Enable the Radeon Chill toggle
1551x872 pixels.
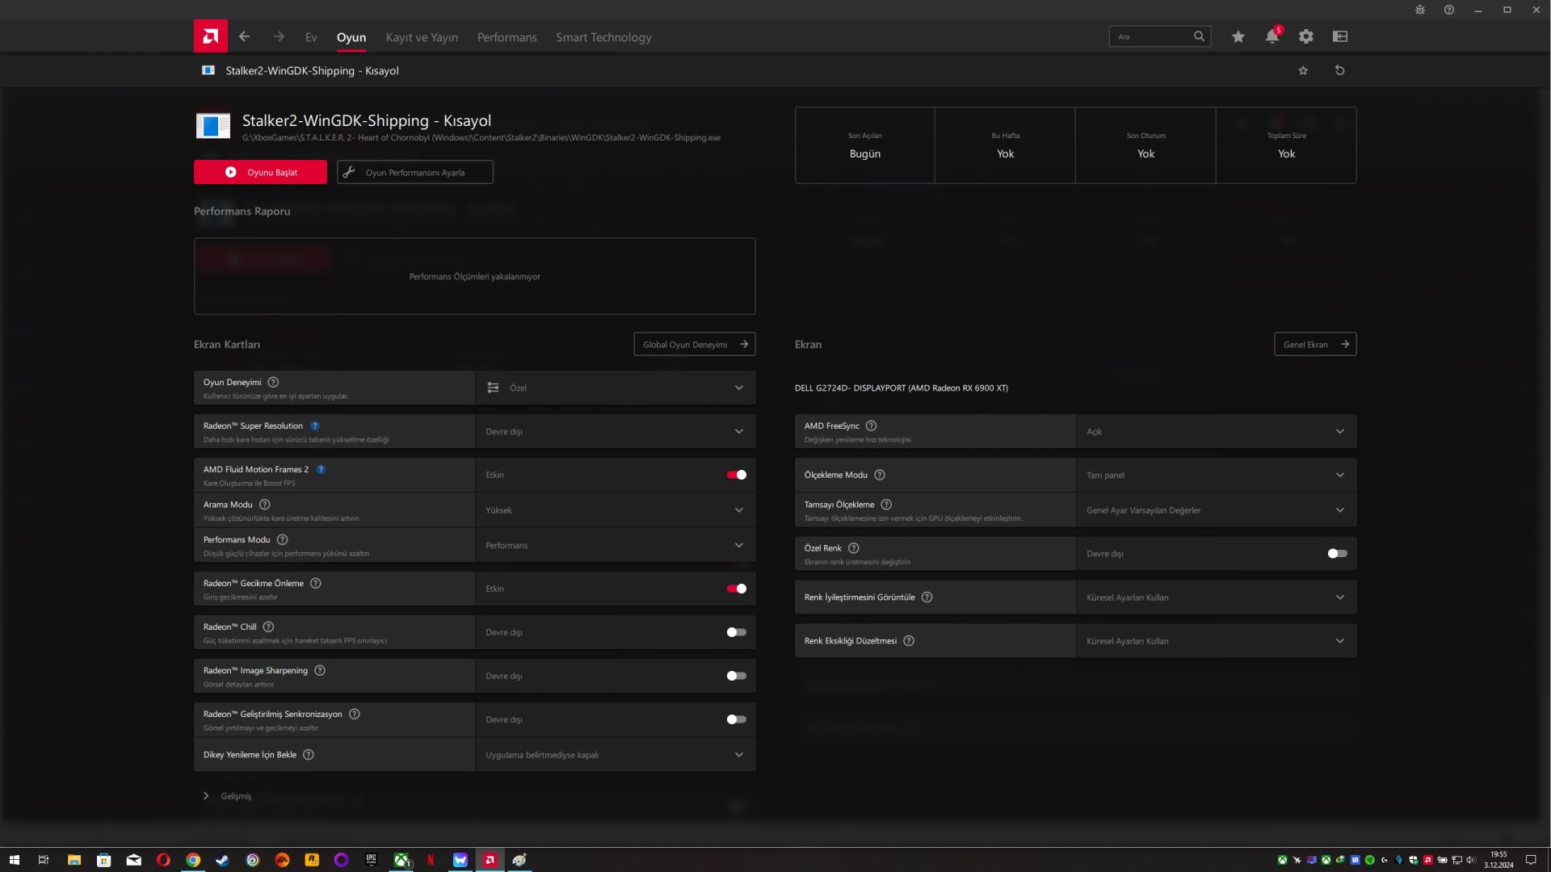(x=736, y=632)
